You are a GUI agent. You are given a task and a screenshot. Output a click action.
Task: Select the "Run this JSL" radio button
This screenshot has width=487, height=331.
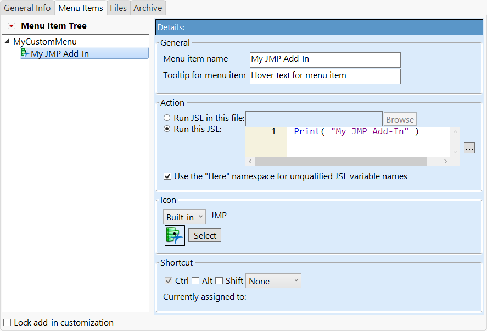pyautogui.click(x=167, y=129)
